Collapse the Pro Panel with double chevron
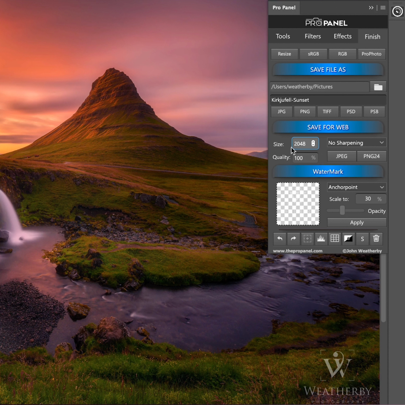 tap(371, 7)
